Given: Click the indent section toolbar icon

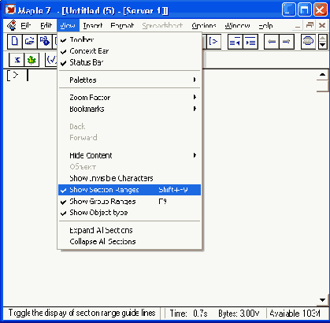Looking at the screenshot, I should 250,42.
